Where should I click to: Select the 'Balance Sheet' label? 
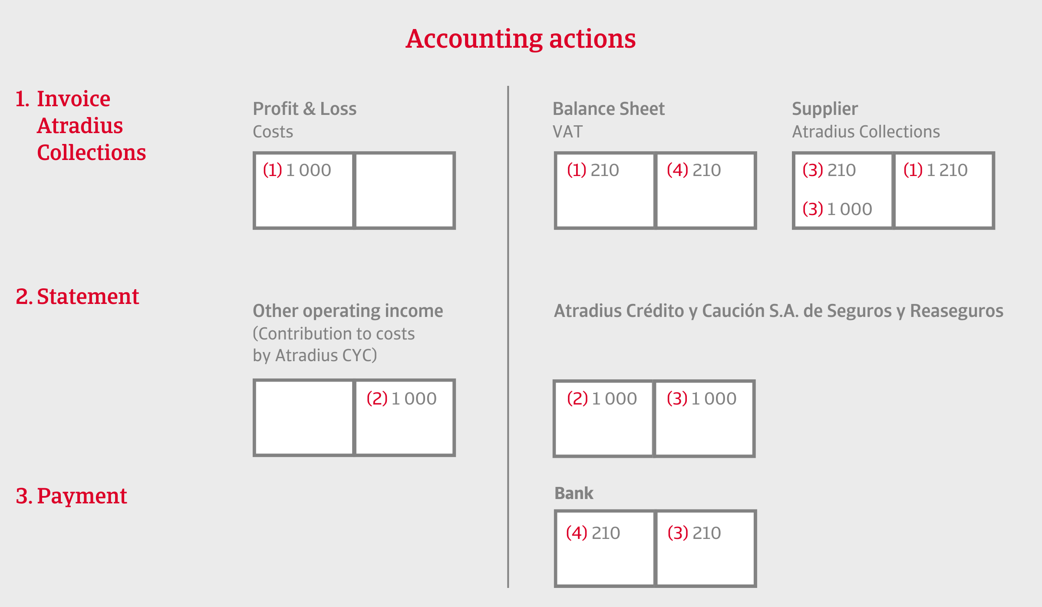609,109
